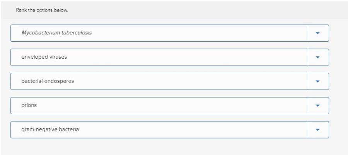Click blank middle of bacterial endospores row

pos(174,81)
